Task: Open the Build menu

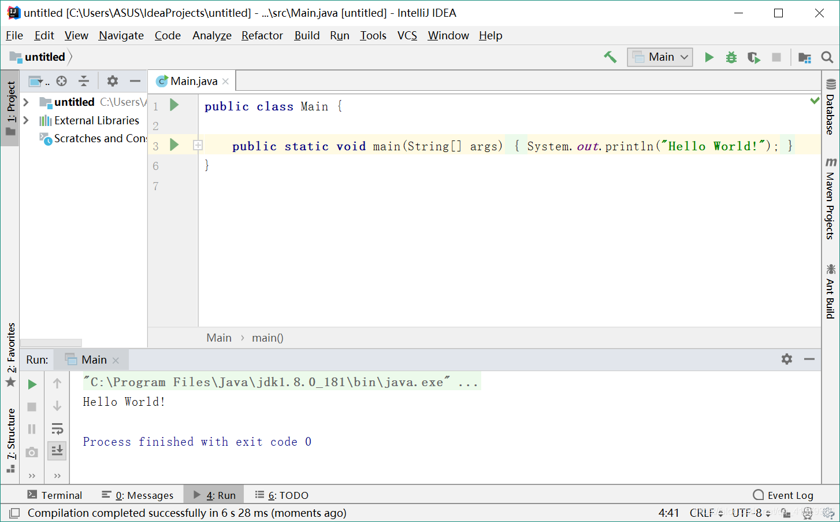Action: click(307, 35)
